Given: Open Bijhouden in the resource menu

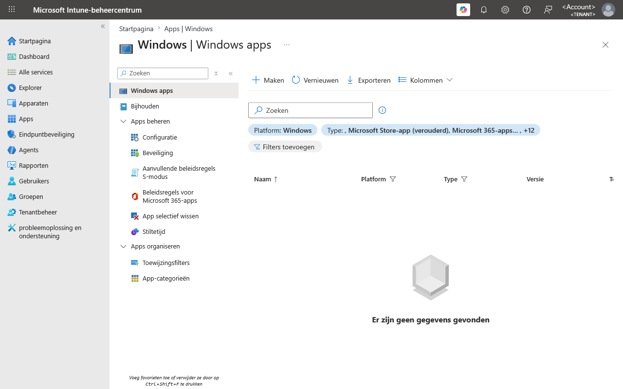Looking at the screenshot, I should 174,106.
